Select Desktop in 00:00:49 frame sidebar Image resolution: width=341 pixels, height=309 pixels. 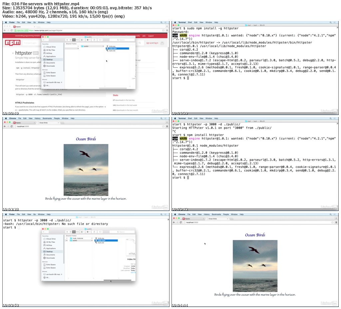[52, 60]
